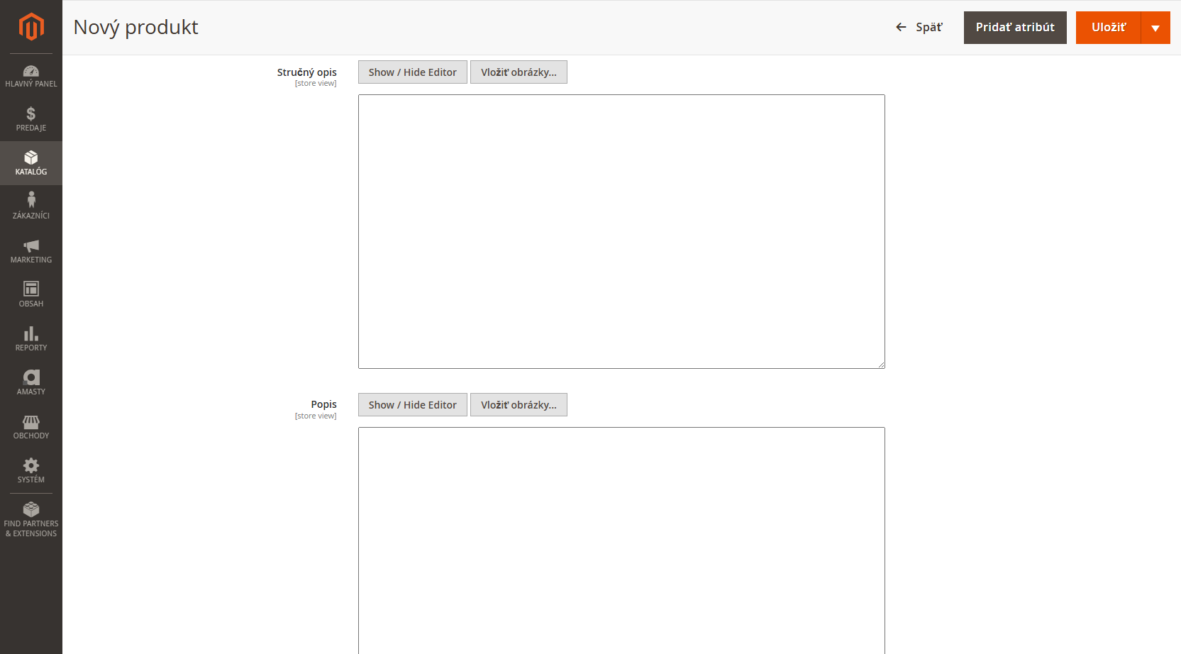Open the Marketing megaphone menu
The height and width of the screenshot is (654, 1181).
pos(31,251)
